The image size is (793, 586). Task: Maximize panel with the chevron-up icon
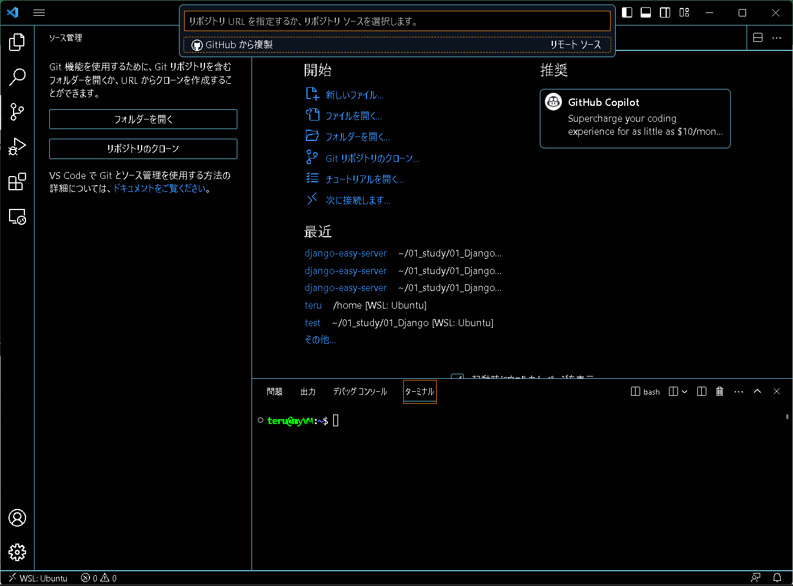pyautogui.click(x=757, y=391)
